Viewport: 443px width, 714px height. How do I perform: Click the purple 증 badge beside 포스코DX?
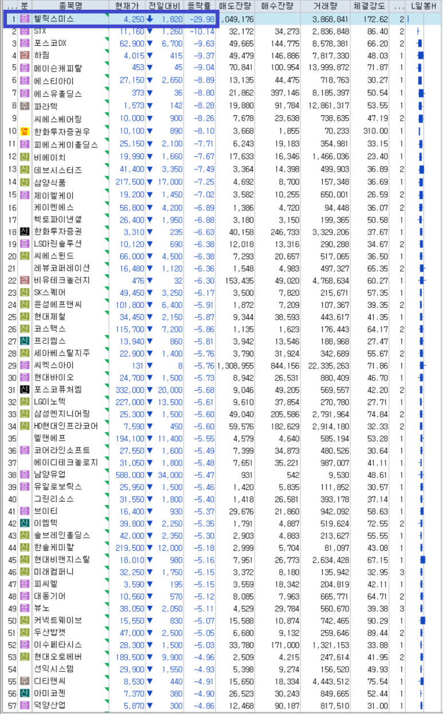24,43
